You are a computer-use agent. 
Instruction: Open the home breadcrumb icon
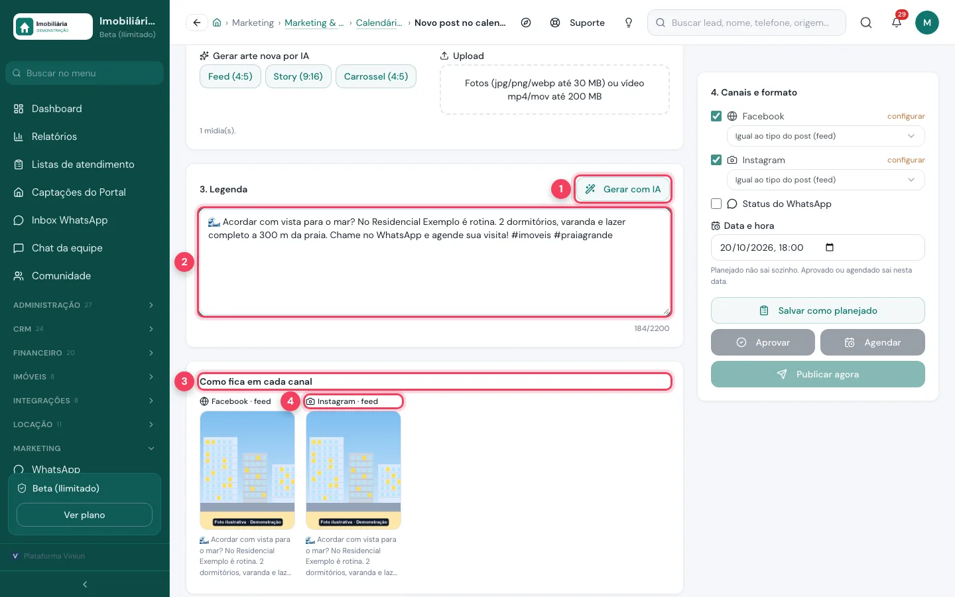coord(217,23)
